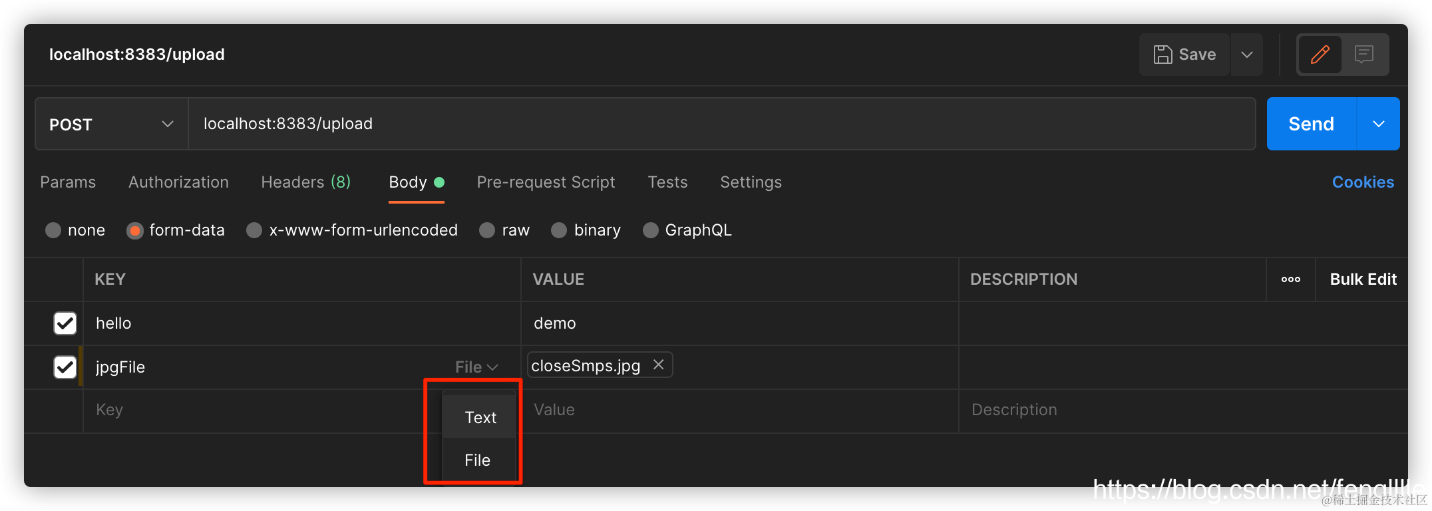This screenshot has height=511, width=1432.
Task: Open the Pre-request Script tab
Action: point(546,182)
